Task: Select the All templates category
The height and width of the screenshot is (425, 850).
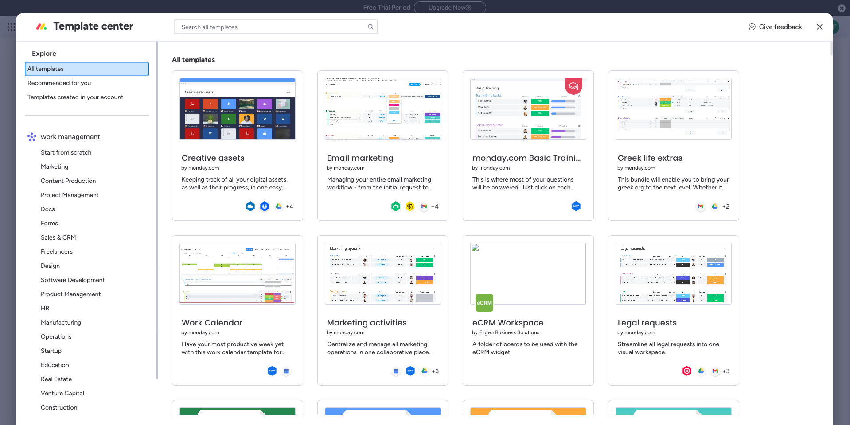Action: 87,69
